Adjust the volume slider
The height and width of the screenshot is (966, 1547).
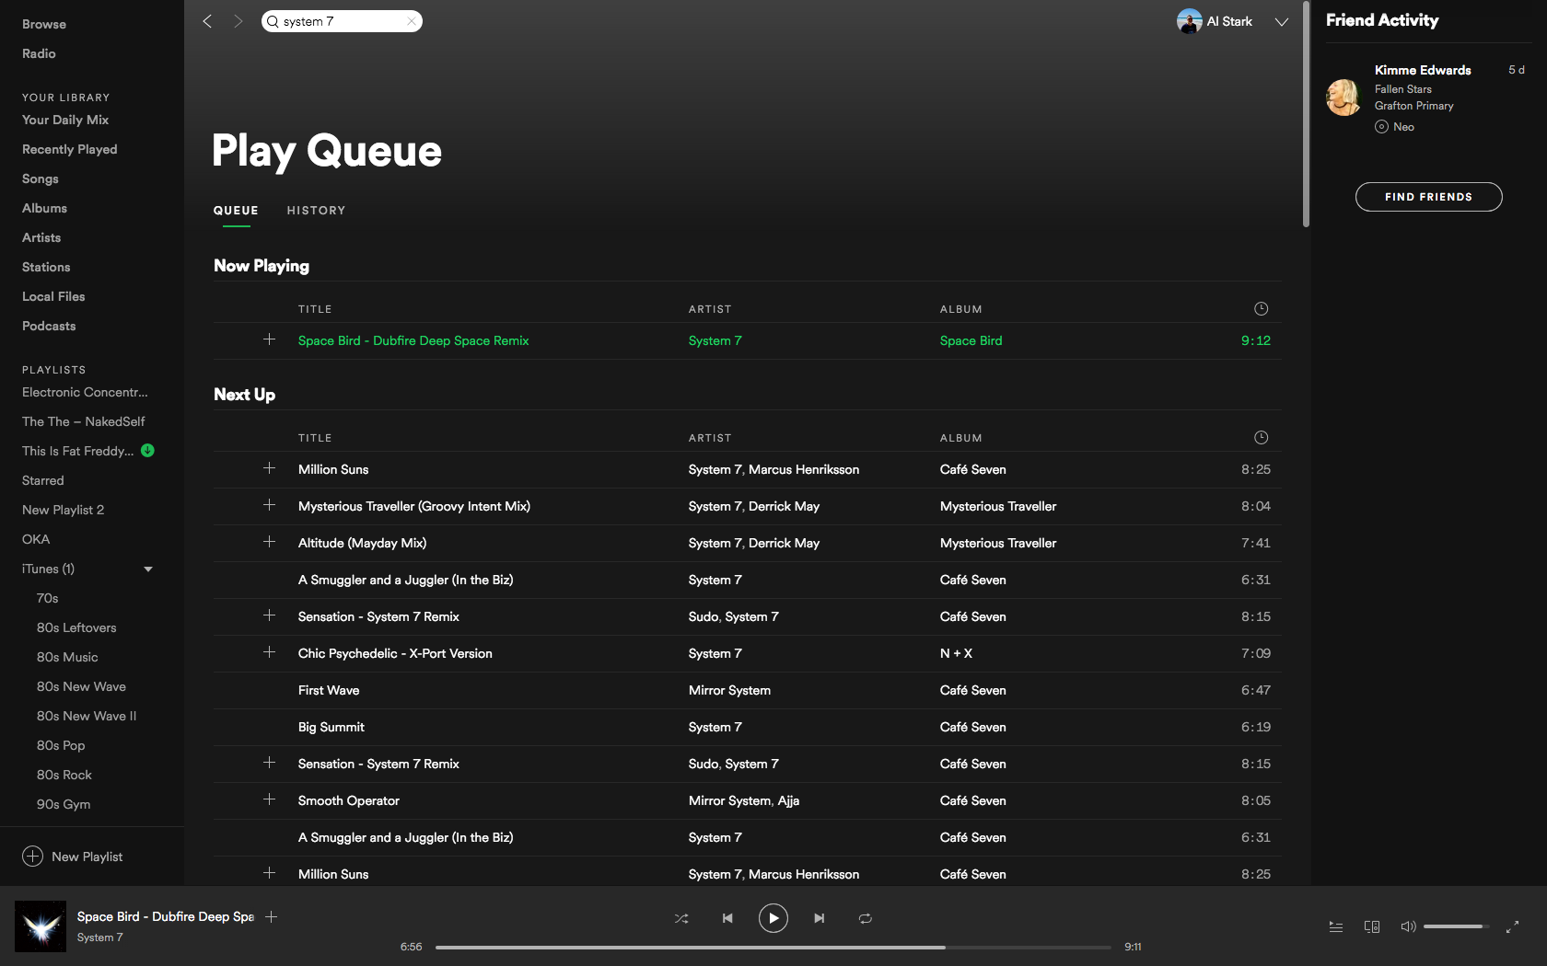(1455, 926)
